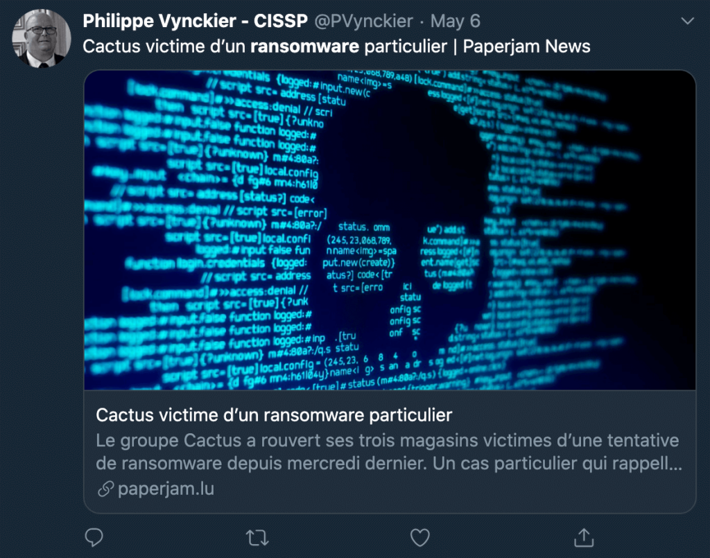710x558 pixels.
Task: Open Philippe Vynckier's profile photo
Action: pyautogui.click(x=41, y=38)
